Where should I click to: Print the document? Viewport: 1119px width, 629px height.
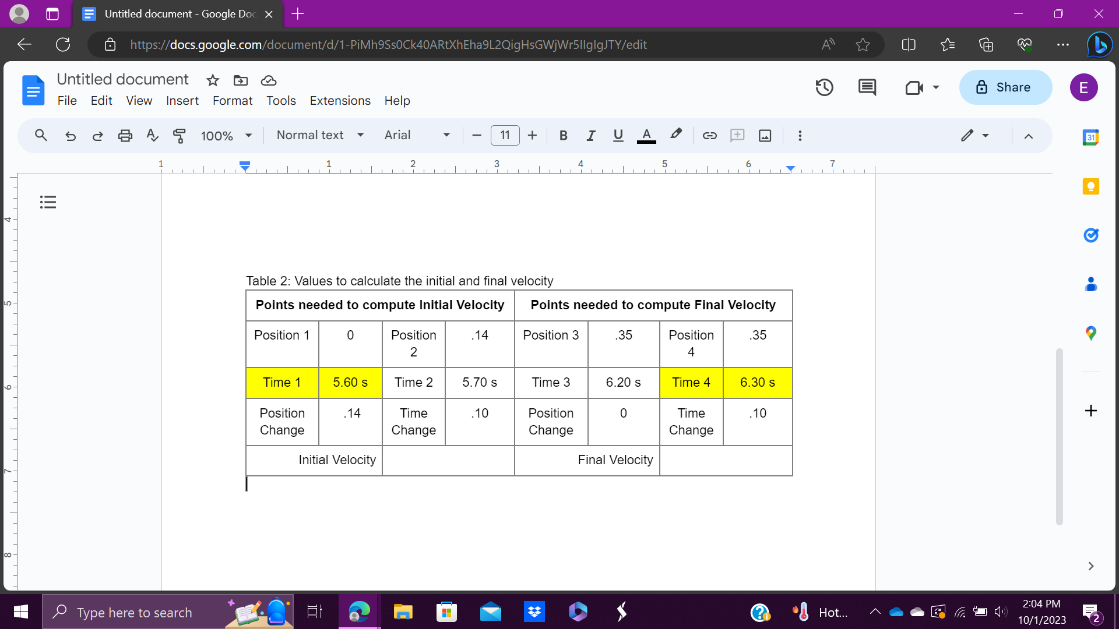coord(125,135)
